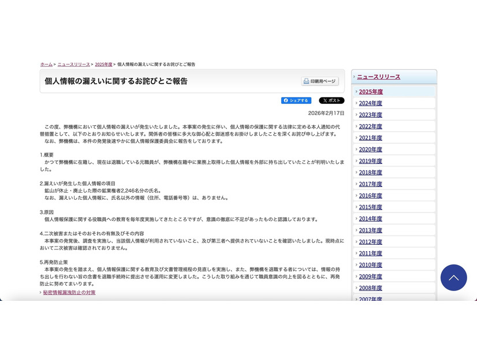Select 2024年度 in the sidebar menu

point(371,103)
